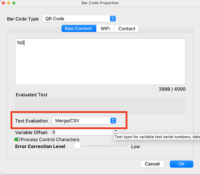
Task: Select QR Code bar code type combo box
Action: (x=79, y=19)
